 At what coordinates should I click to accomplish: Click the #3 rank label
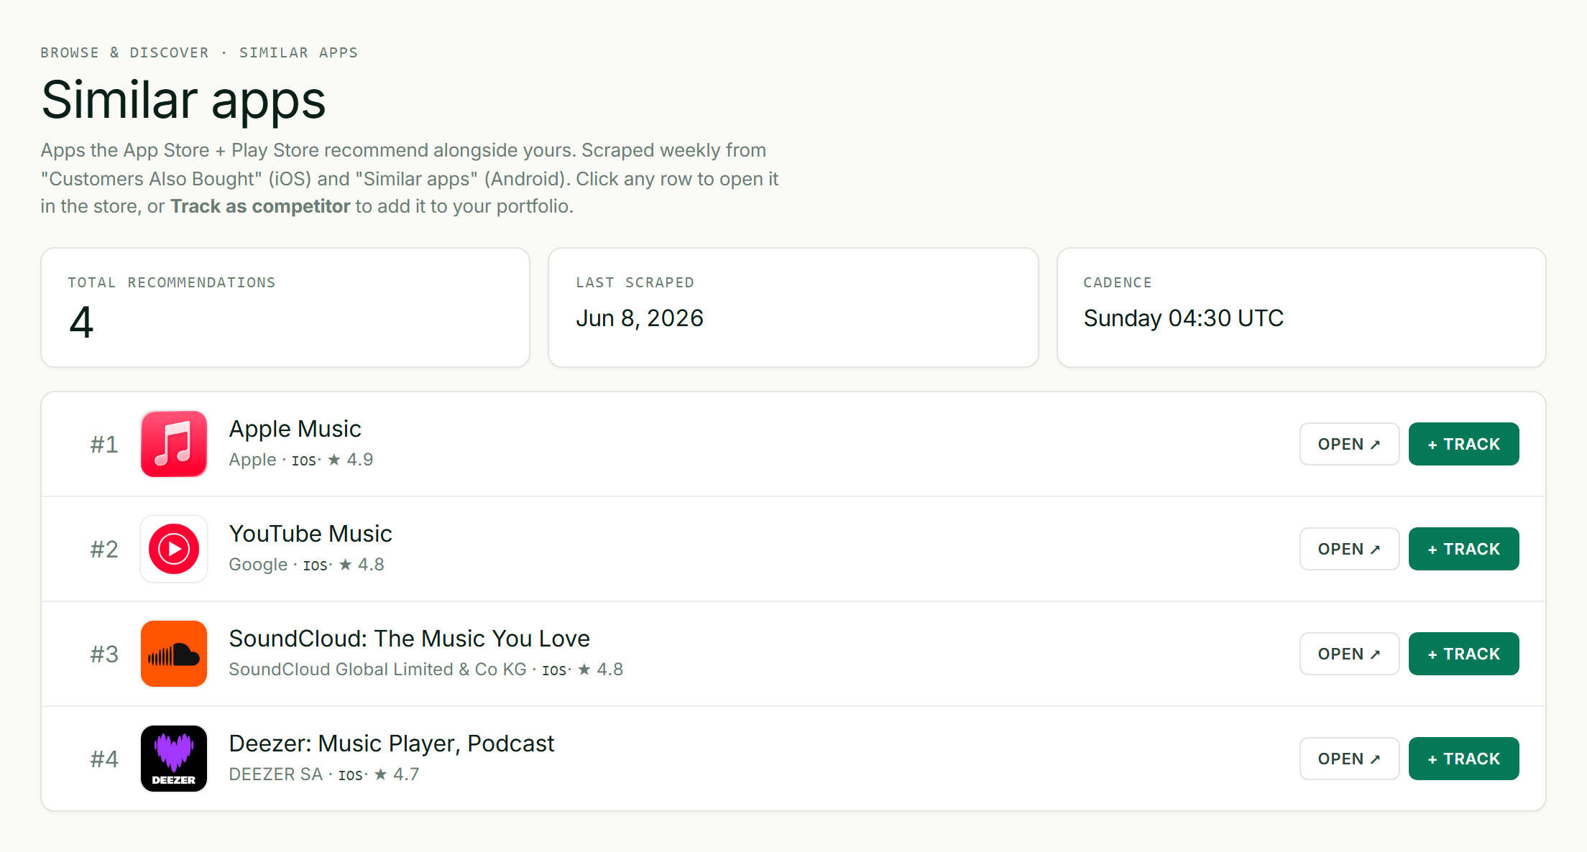(104, 654)
